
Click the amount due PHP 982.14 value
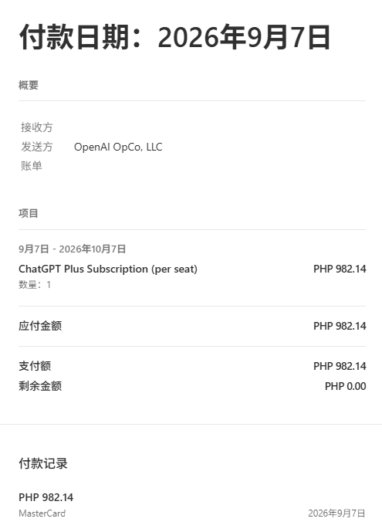[340, 326]
